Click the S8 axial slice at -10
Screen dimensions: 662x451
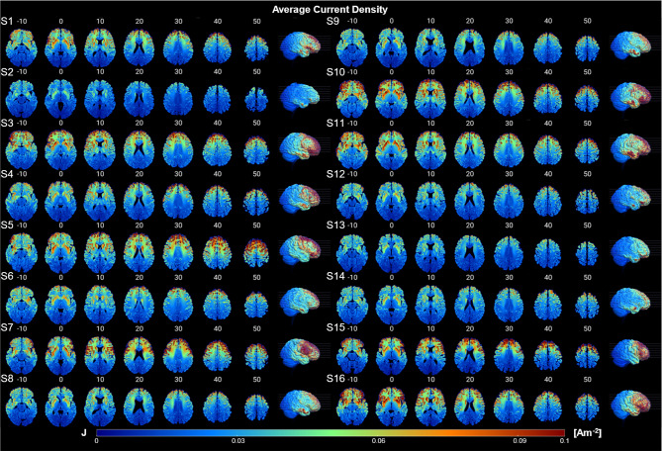23,404
